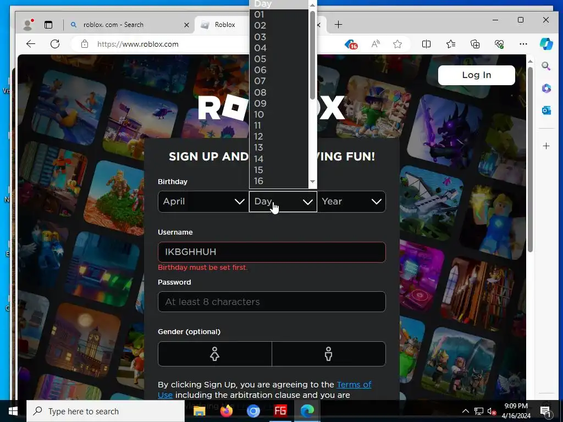Add a sidebar app with plus
This screenshot has width=563, height=422.
coord(546,146)
